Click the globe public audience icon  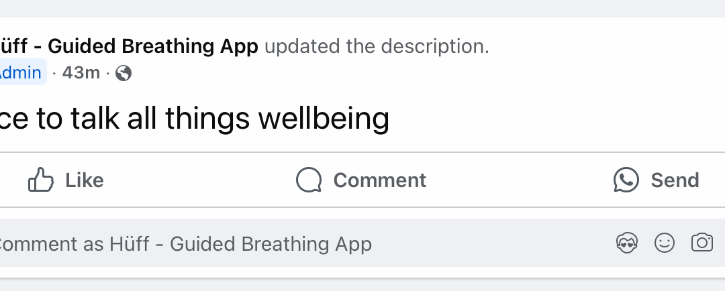[124, 73]
